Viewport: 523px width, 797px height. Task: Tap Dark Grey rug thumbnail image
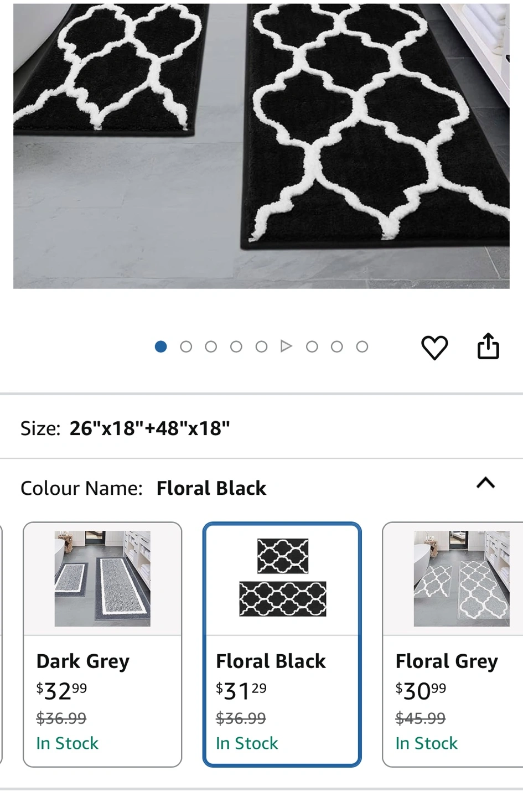click(102, 578)
